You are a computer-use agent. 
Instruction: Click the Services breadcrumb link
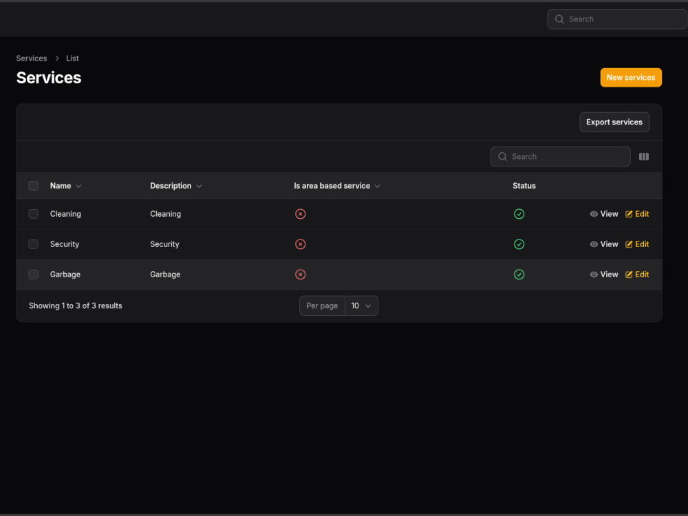(32, 58)
